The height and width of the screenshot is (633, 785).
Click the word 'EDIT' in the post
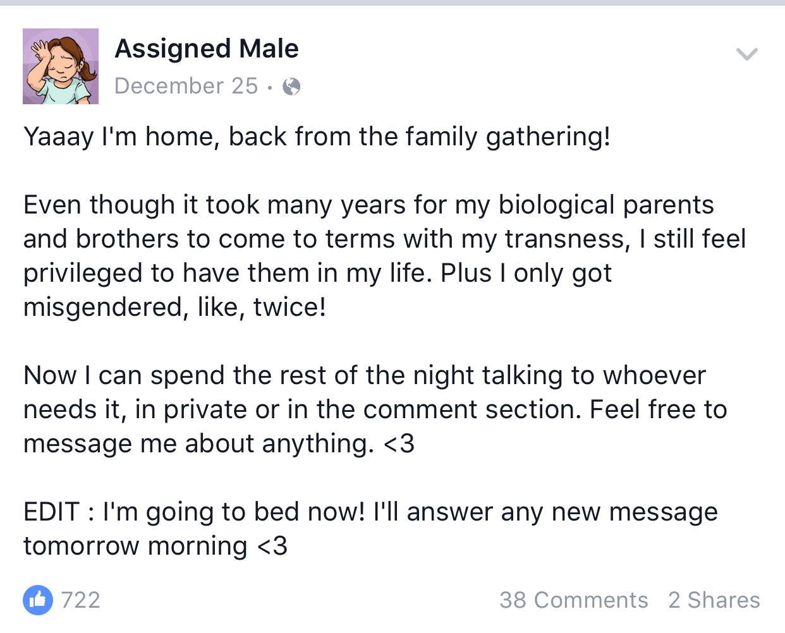tap(52, 512)
